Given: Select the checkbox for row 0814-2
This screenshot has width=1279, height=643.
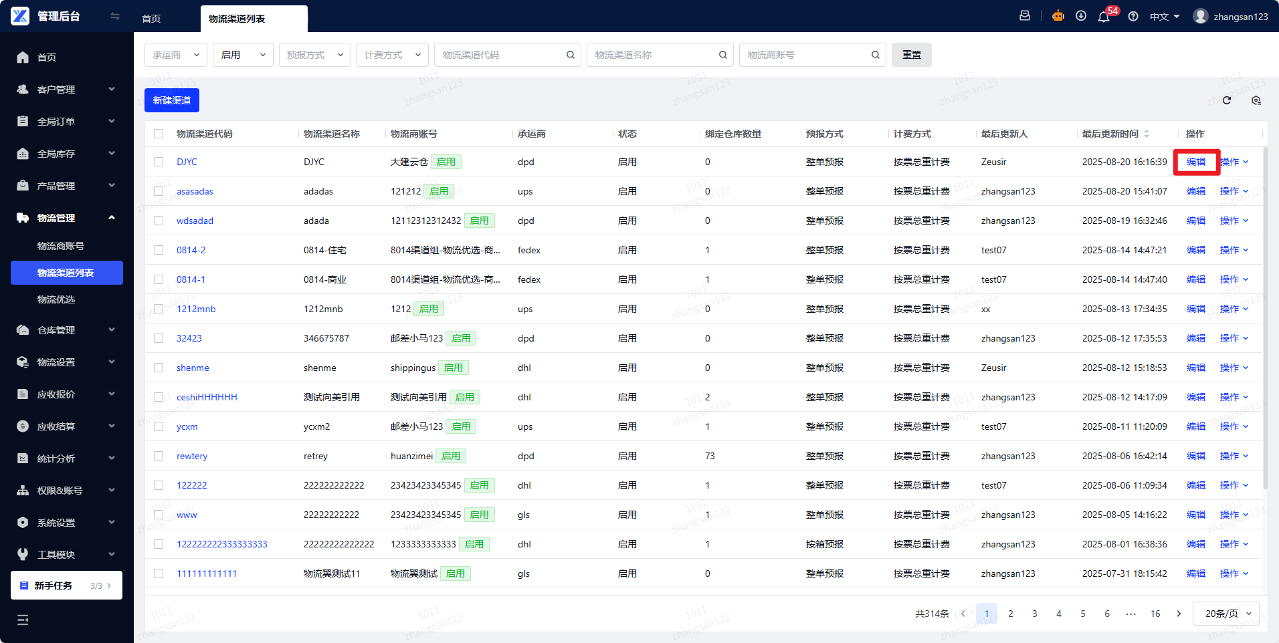Looking at the screenshot, I should (x=159, y=250).
